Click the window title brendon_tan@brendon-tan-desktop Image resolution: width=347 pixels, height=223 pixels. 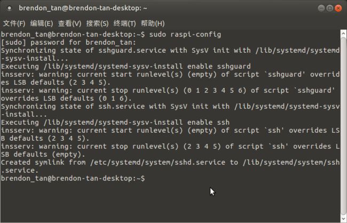[x=83, y=8]
